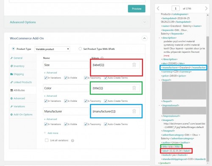Click the Preview button

click(137, 9)
